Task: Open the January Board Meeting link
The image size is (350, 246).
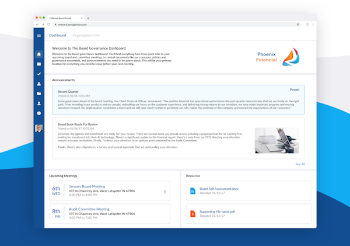Action: 87,186
